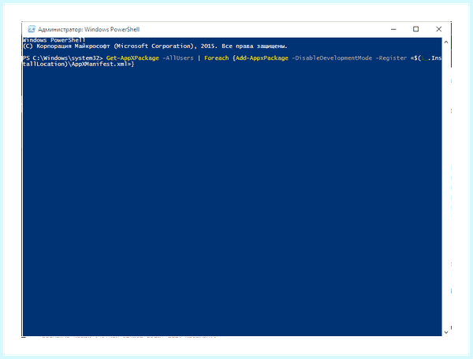Maximize the PowerShell window
This screenshot has width=473, height=359.
click(x=416, y=29)
